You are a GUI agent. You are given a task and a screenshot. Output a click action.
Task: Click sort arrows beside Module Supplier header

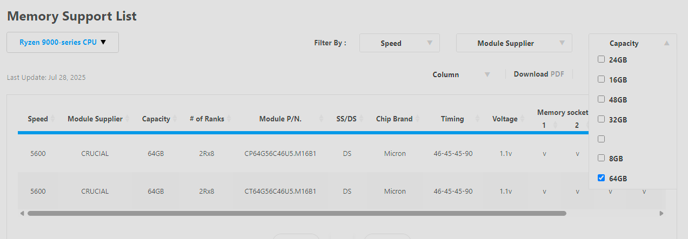[128, 119]
